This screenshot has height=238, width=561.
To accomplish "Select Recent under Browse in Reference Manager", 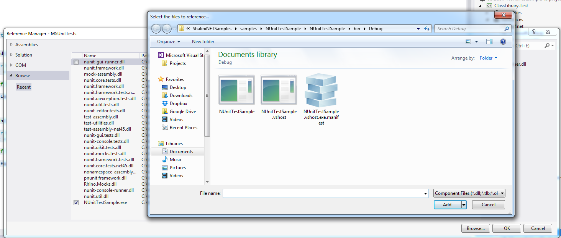I will (23, 87).
